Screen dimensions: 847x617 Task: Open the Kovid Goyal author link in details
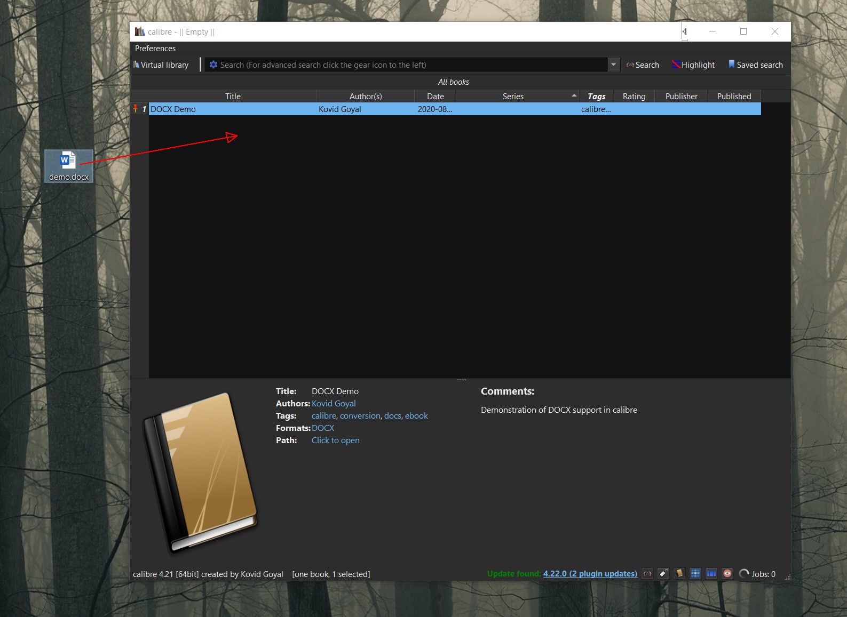coord(334,404)
